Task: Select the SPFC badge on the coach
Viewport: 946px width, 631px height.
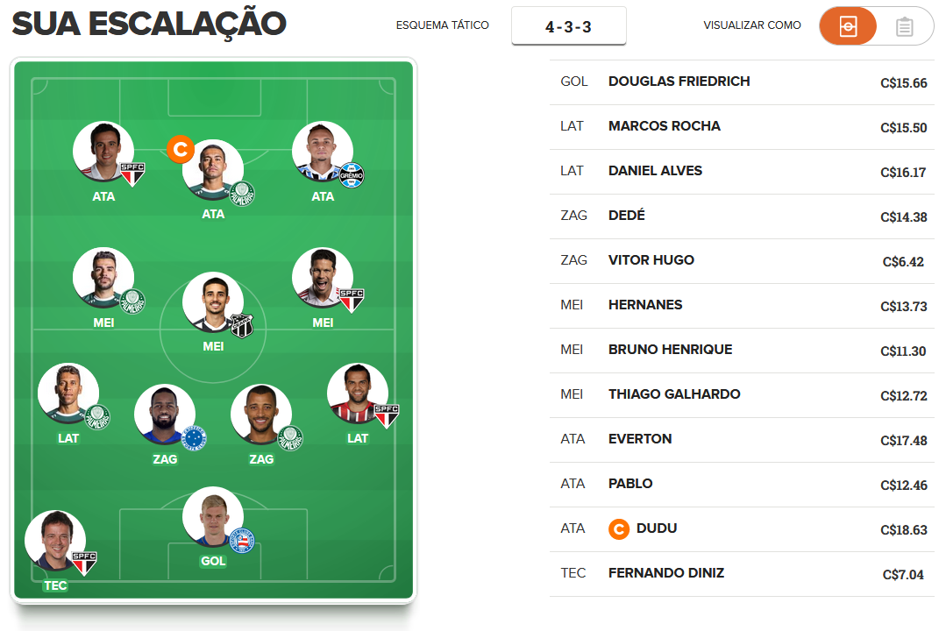Action: 84,563
